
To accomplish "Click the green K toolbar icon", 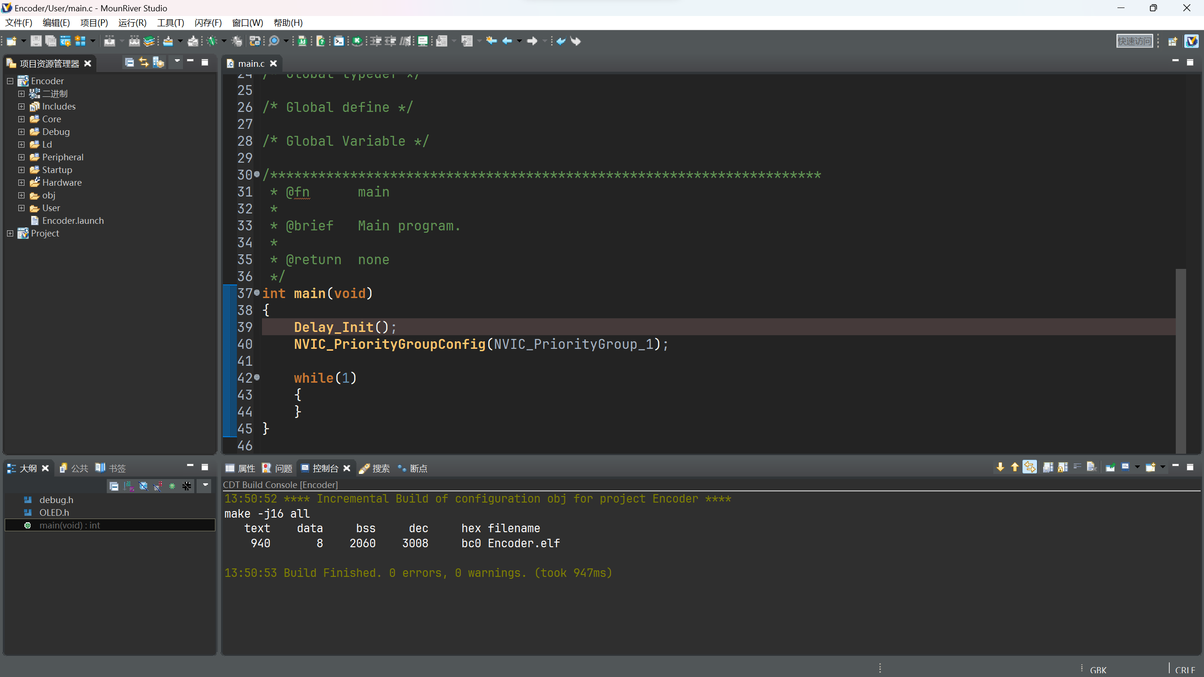I will (357, 41).
